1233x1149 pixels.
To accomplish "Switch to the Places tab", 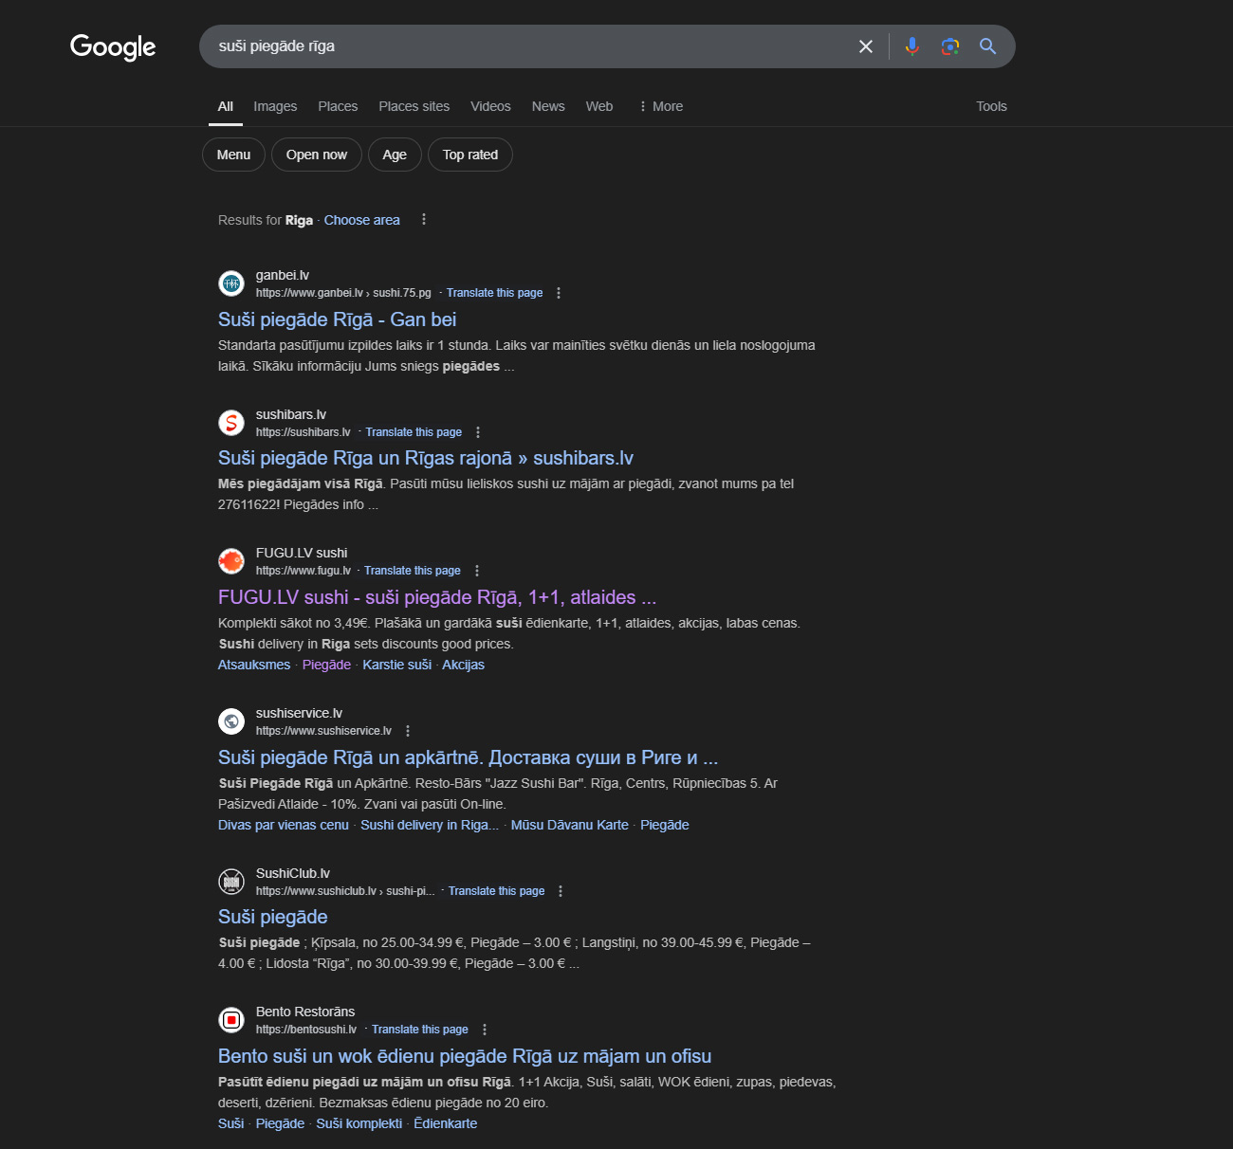I will click(x=338, y=106).
